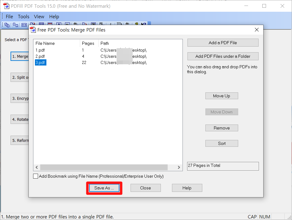
Task: Click the Move Up button
Action: (221, 96)
